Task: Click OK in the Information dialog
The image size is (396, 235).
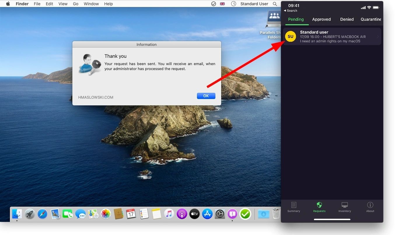Action: (x=206, y=96)
